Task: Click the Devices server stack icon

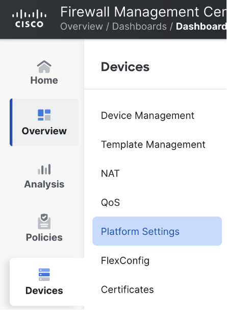Action: pos(44,274)
